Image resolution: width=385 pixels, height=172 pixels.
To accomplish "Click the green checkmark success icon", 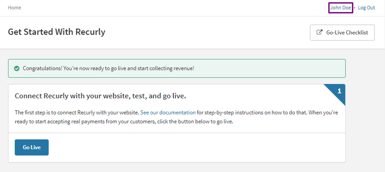I will pyautogui.click(x=17, y=69).
